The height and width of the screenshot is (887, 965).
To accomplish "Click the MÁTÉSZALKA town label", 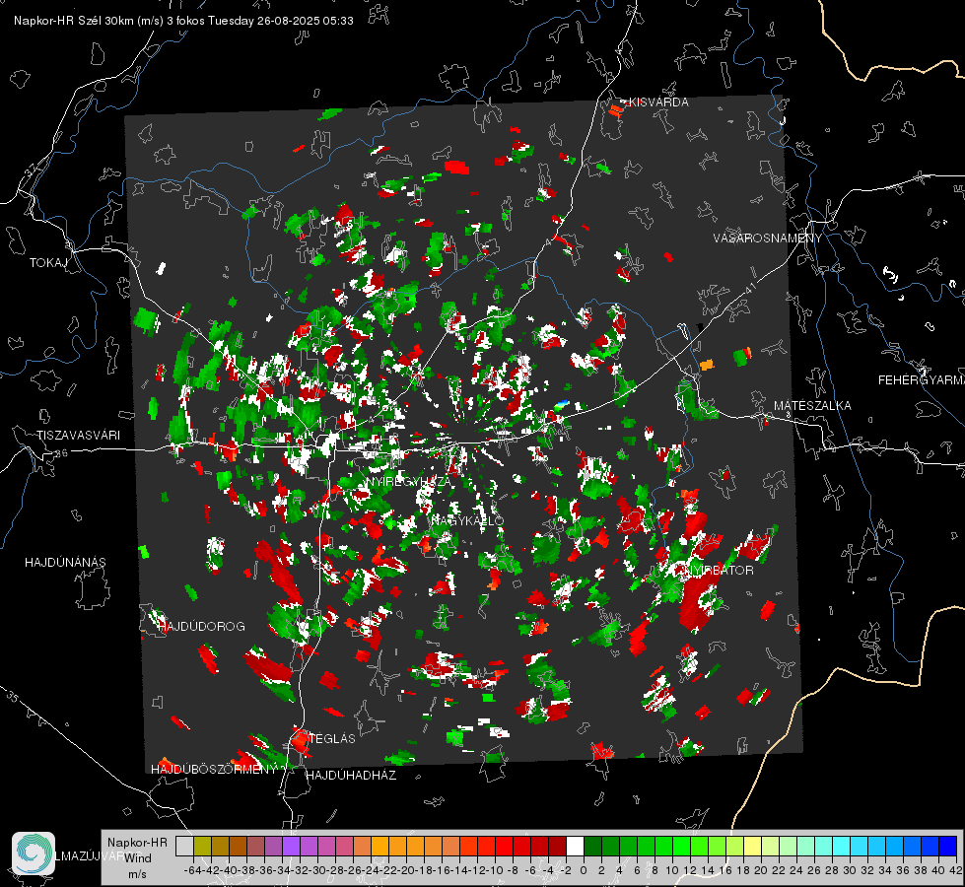I will pyautogui.click(x=812, y=406).
